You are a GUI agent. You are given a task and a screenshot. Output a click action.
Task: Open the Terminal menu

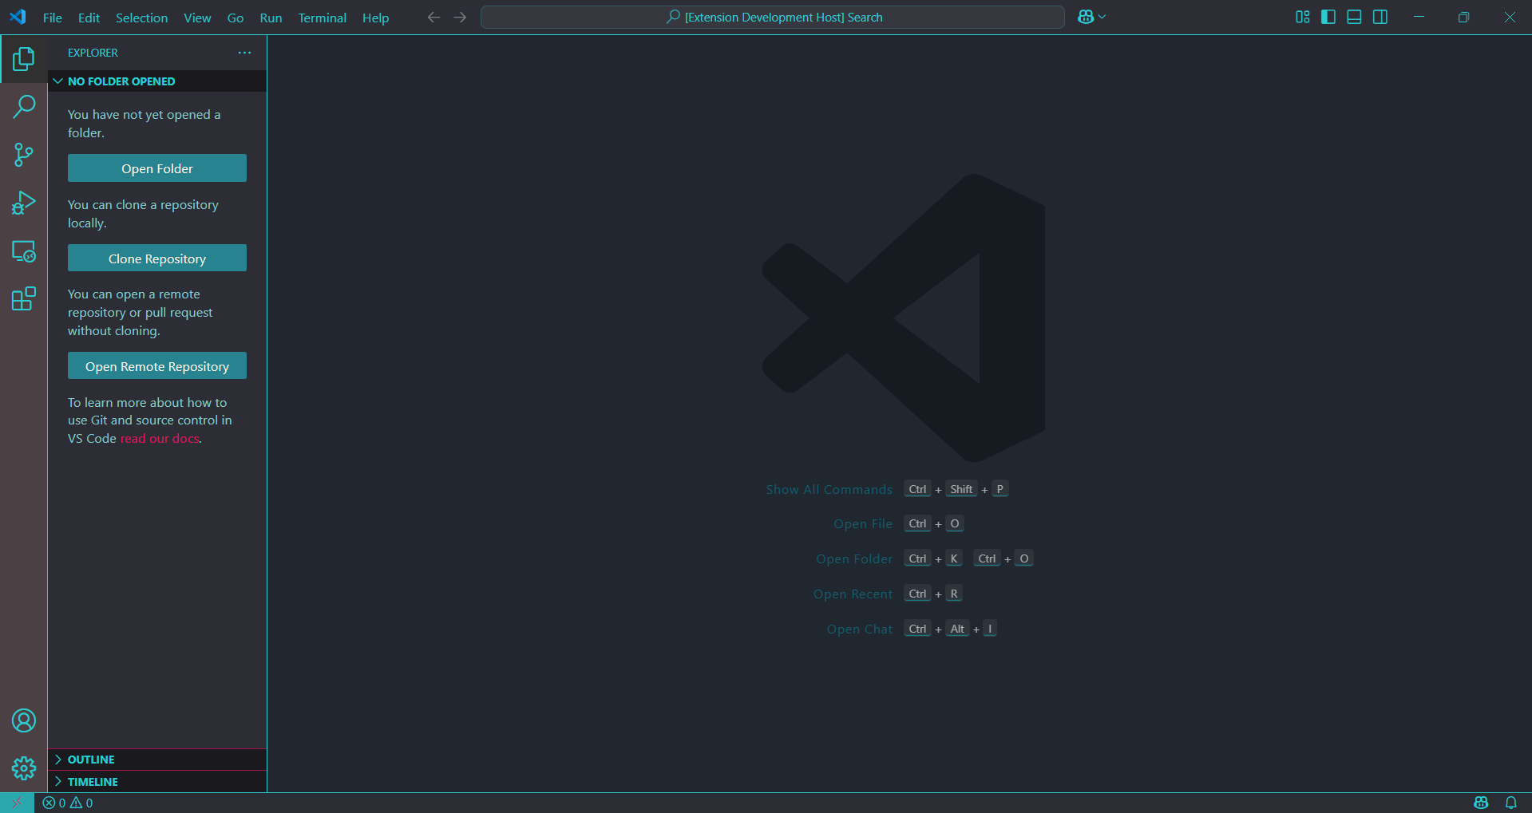pyautogui.click(x=322, y=17)
